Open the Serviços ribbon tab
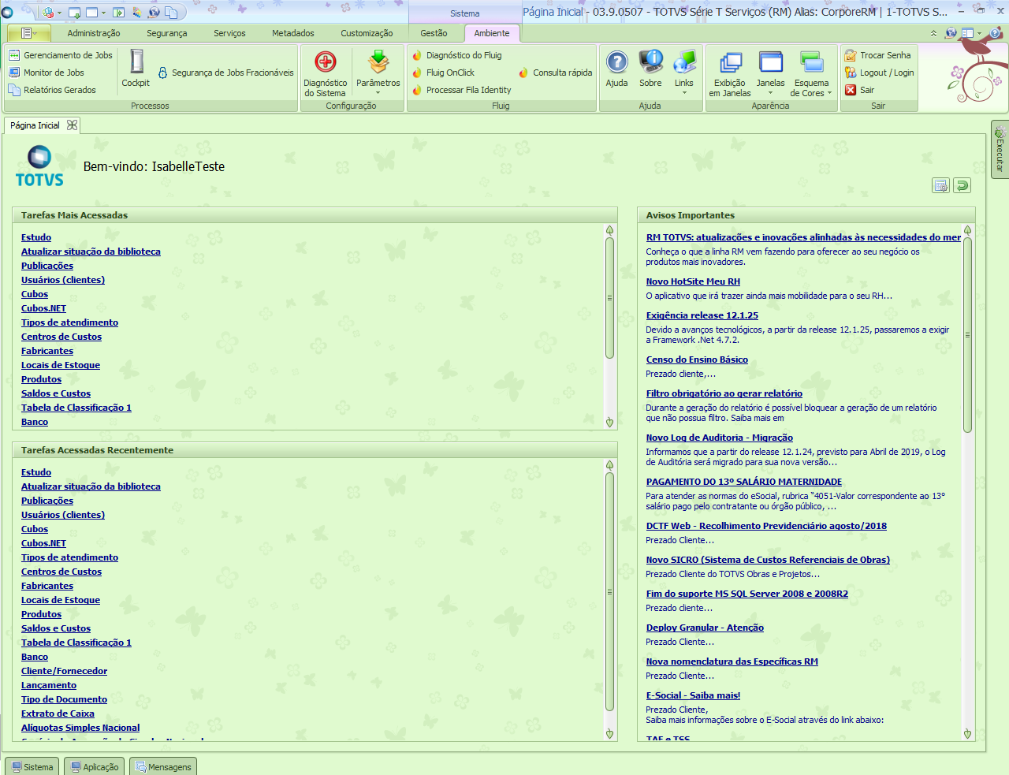The height and width of the screenshot is (775, 1009). coord(229,33)
